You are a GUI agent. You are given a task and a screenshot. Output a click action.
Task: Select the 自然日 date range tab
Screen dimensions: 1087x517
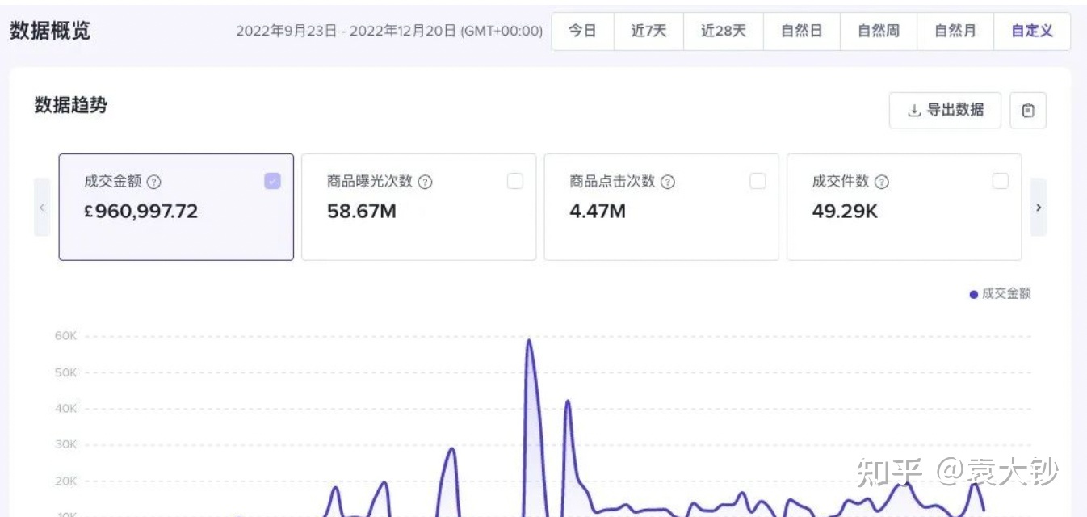(x=801, y=32)
